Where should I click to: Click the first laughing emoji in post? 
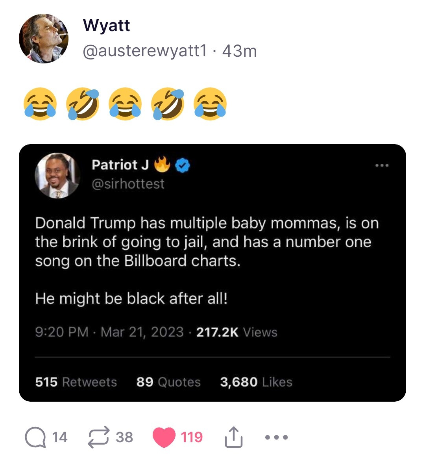tap(40, 104)
